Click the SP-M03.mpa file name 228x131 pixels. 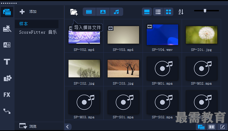pos(84,117)
